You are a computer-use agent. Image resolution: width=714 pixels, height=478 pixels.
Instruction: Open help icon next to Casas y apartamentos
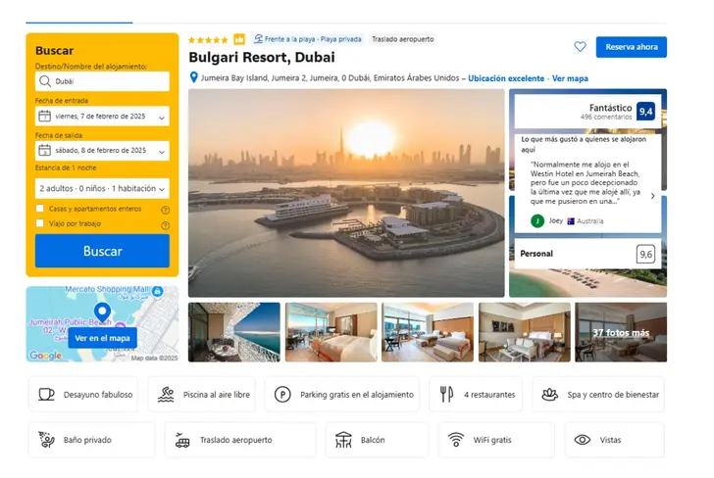pos(166,211)
